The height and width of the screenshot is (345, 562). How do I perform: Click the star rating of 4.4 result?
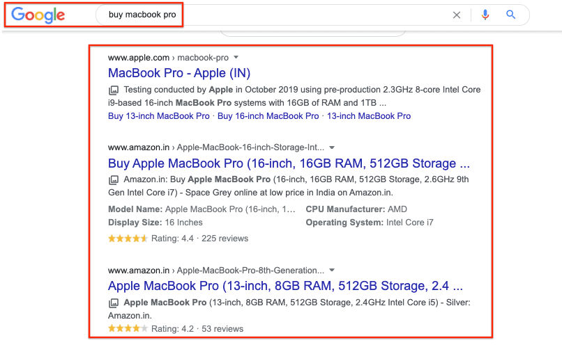128,238
